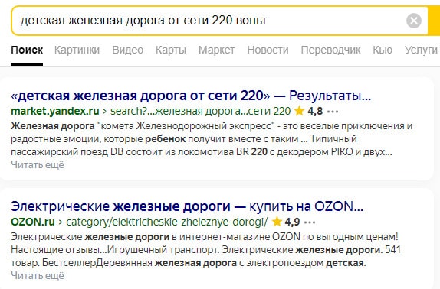Open the Переводчик tab

330,50
